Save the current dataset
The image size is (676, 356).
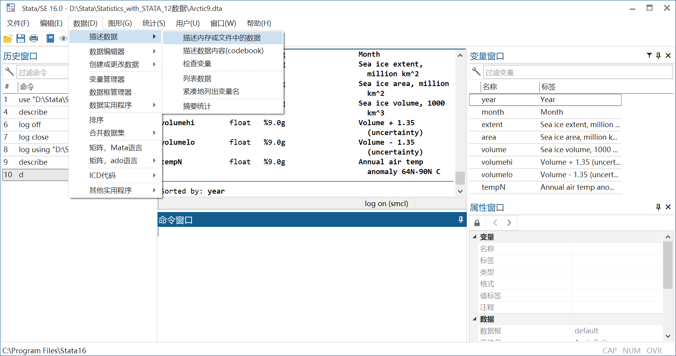point(20,38)
